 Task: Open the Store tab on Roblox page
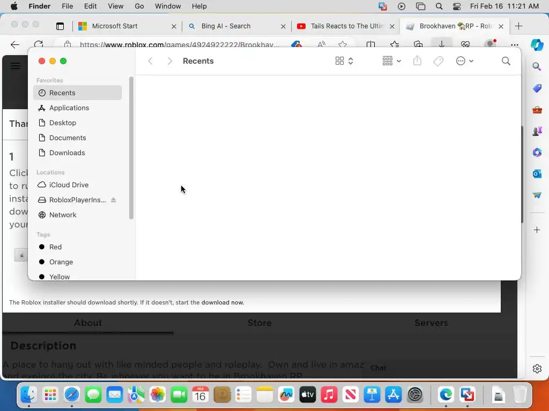point(259,323)
